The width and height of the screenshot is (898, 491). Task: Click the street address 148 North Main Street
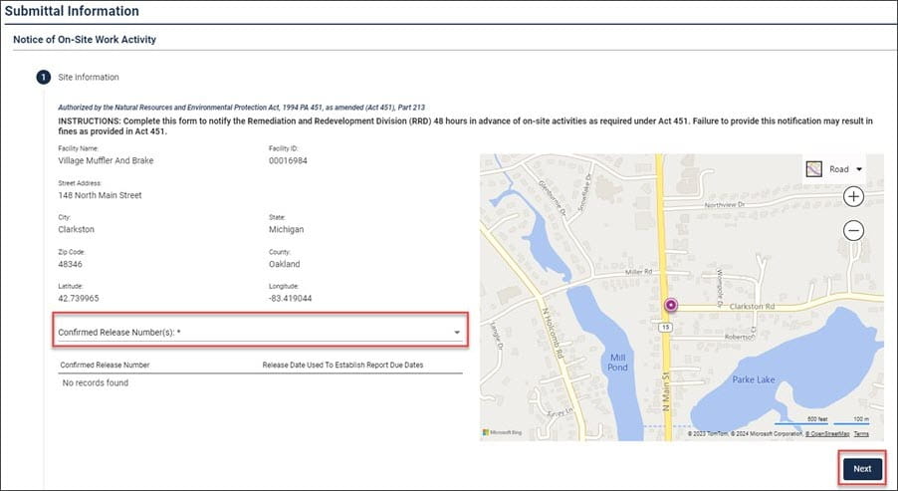[x=100, y=195]
